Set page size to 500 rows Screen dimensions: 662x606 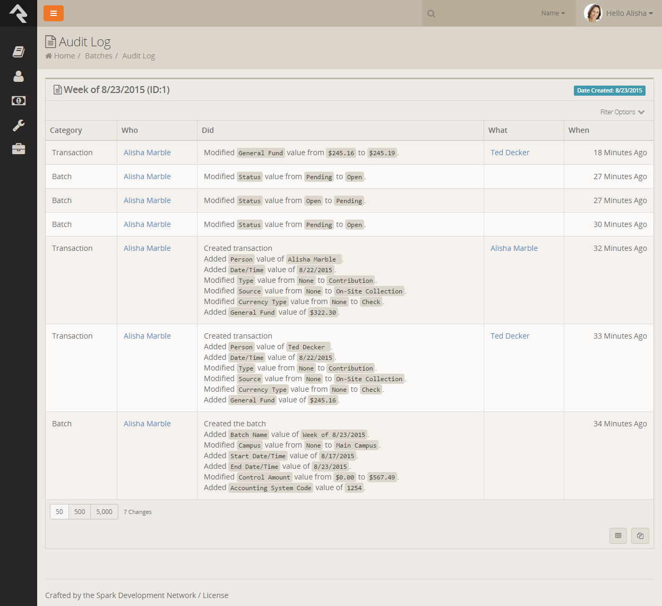point(80,512)
